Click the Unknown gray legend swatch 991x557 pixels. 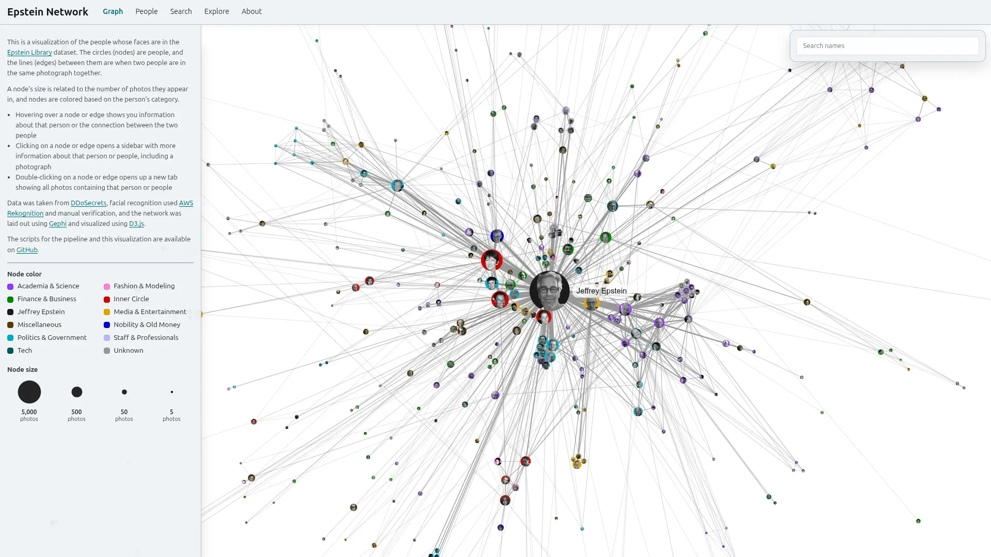tap(107, 351)
